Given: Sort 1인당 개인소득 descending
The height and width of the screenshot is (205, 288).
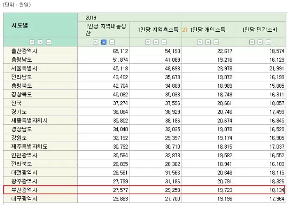Looking at the screenshot, I should click(x=208, y=42).
